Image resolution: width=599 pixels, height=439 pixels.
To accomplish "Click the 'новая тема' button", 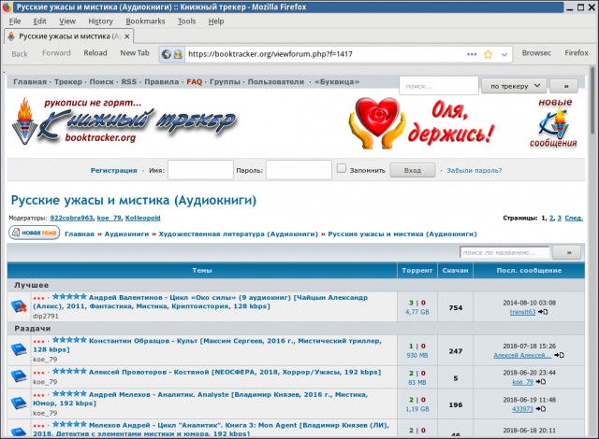I will (x=35, y=233).
